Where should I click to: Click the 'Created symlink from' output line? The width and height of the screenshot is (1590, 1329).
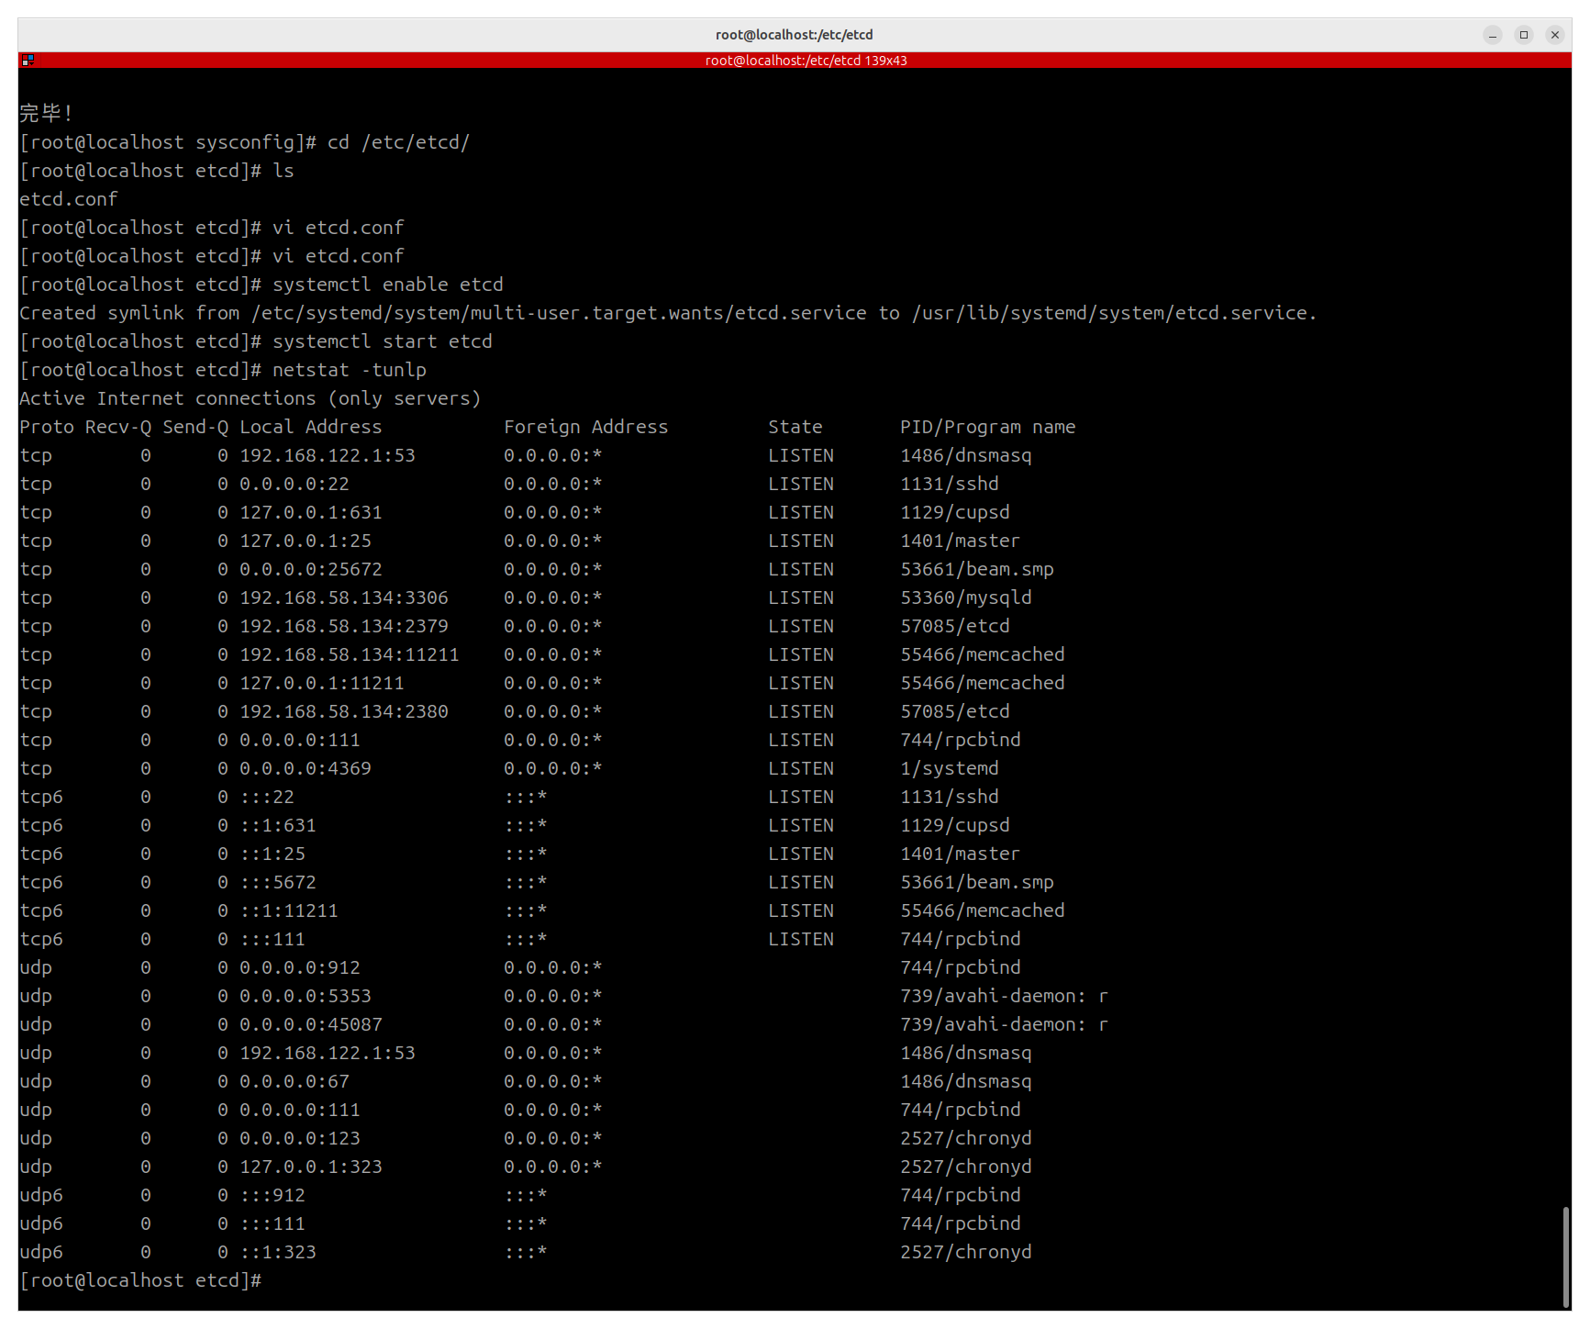668,313
